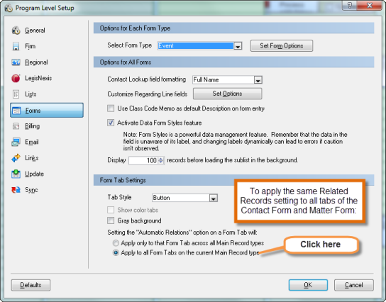Click the Forms icon in sidebar
The width and height of the screenshot is (386, 302).
pos(16,111)
